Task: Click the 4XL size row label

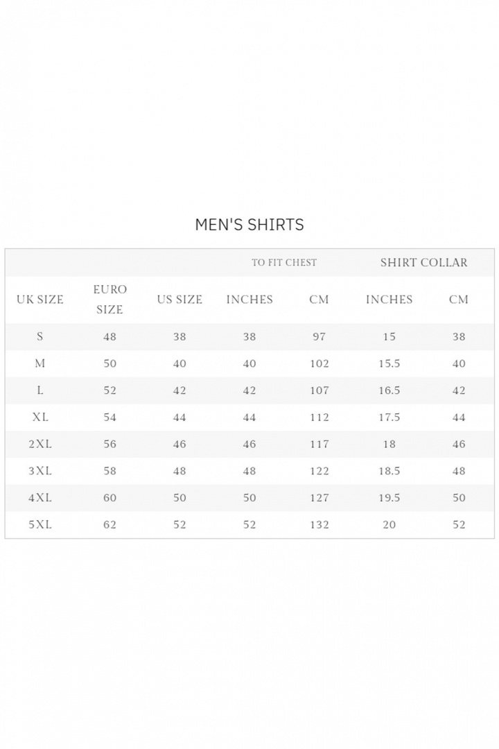Action: click(x=40, y=498)
